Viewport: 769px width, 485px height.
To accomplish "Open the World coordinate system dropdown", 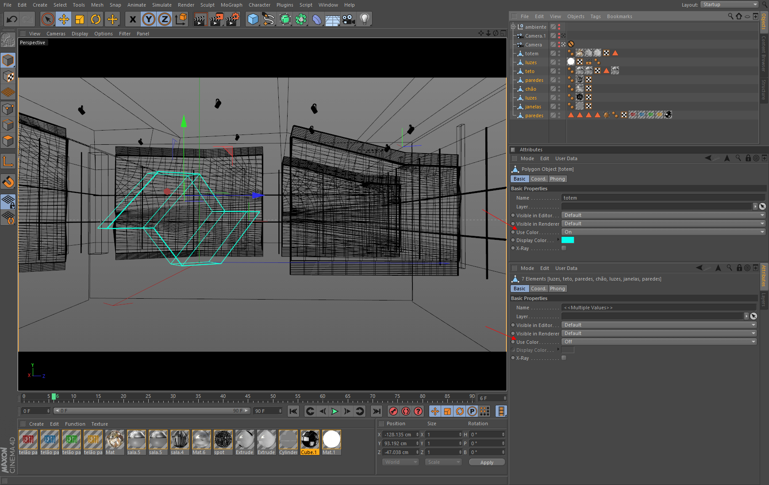I will click(x=400, y=462).
